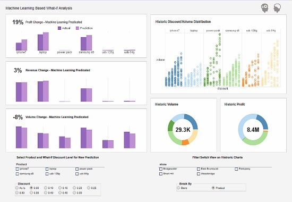Select the As Is discount option
292x202 pixels.
(x=17, y=188)
